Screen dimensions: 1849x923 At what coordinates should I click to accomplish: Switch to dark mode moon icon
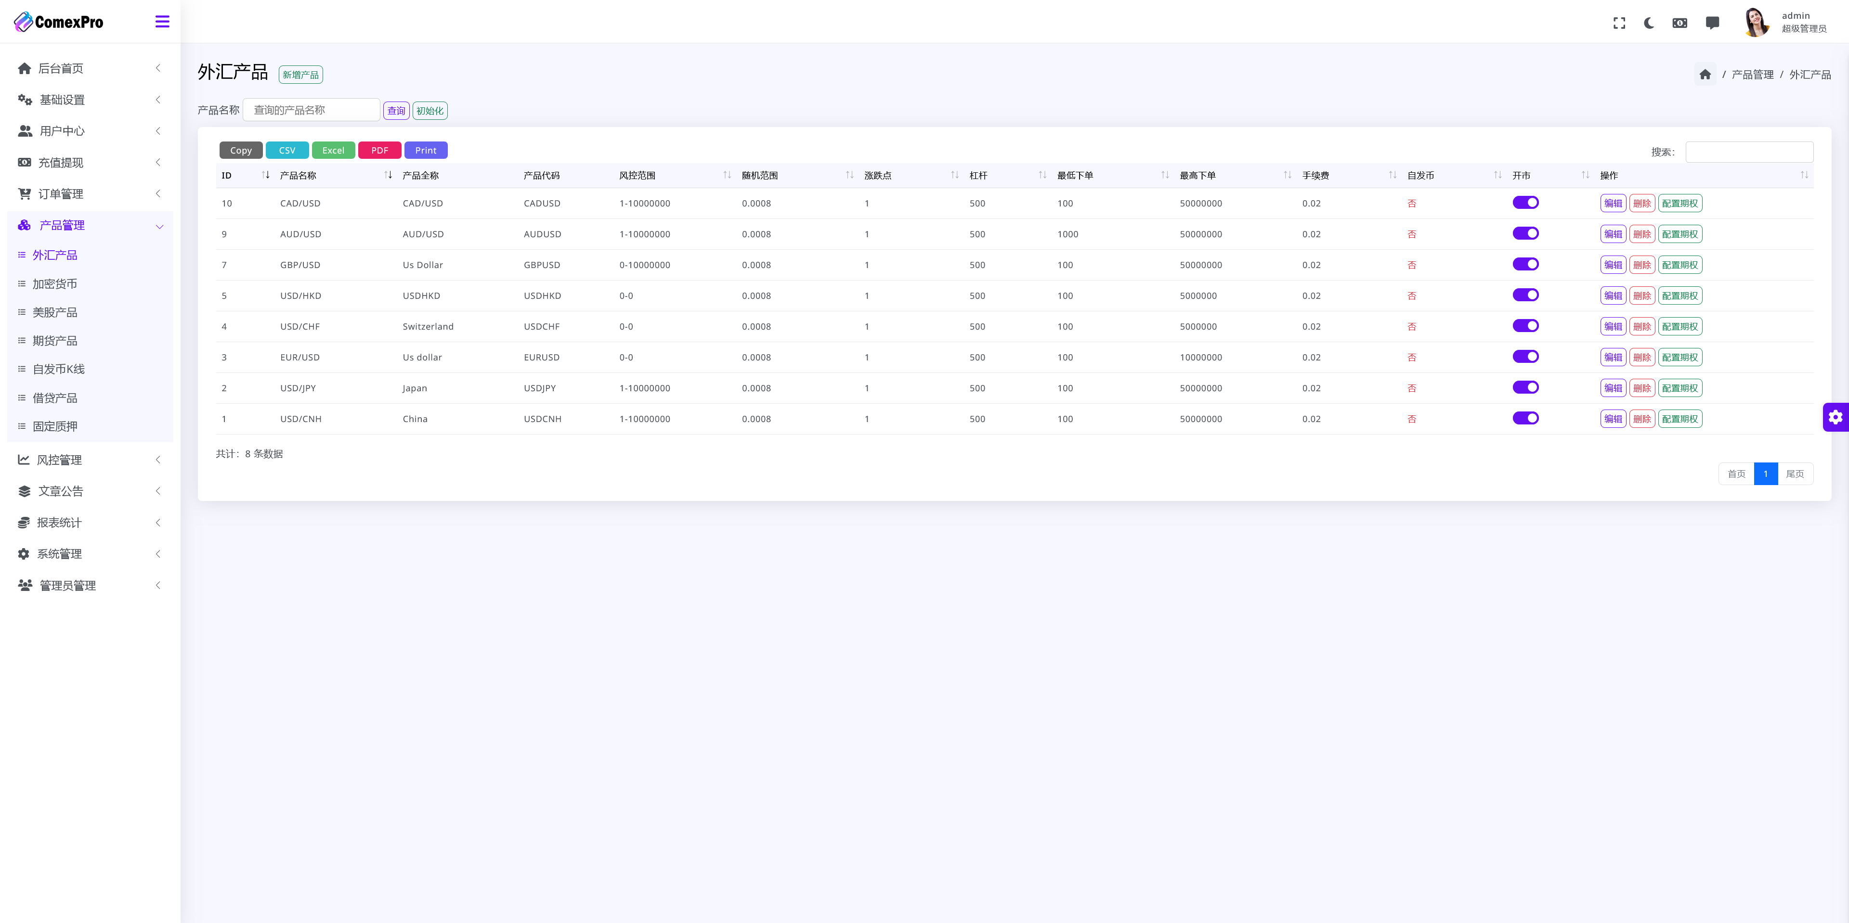(1649, 23)
